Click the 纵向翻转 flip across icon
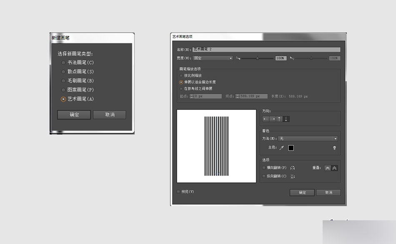Viewport: 396px width, 244px height. [293, 177]
